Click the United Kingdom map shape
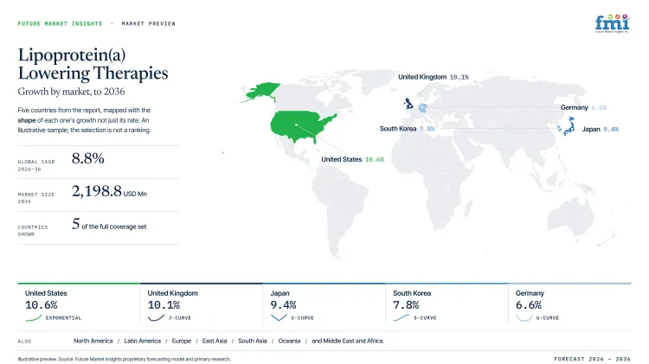The width and height of the screenshot is (649, 364). click(x=408, y=103)
